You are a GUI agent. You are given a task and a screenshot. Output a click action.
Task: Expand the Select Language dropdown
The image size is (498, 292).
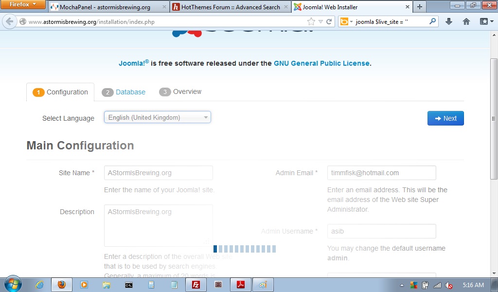point(157,117)
